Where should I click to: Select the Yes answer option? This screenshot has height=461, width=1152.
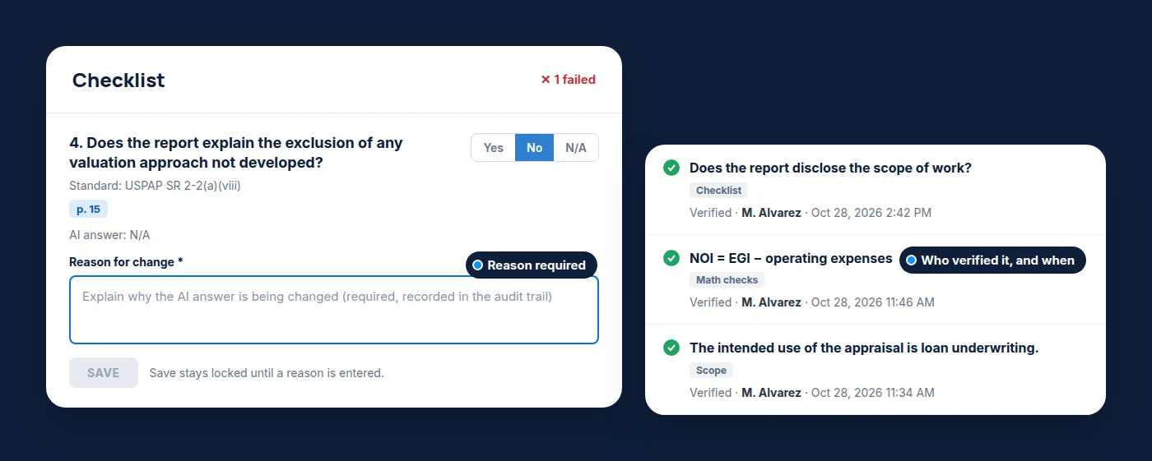click(x=493, y=148)
